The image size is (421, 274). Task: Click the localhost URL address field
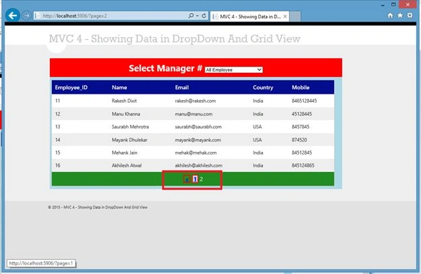tap(111, 16)
